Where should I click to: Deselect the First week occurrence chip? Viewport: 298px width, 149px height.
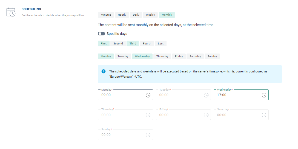coord(104,43)
